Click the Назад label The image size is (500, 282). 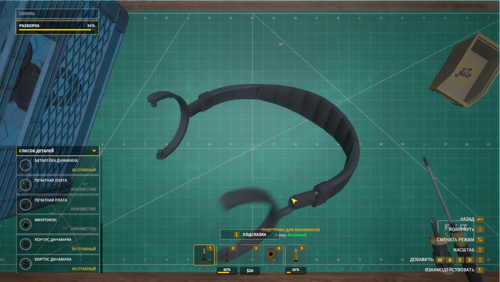(467, 219)
